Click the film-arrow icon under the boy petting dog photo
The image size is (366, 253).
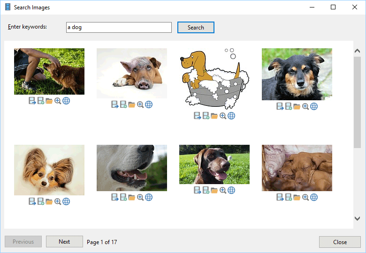32,101
